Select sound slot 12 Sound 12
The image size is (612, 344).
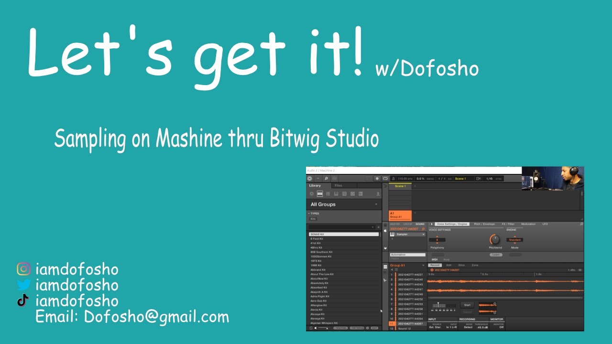tap(407, 329)
